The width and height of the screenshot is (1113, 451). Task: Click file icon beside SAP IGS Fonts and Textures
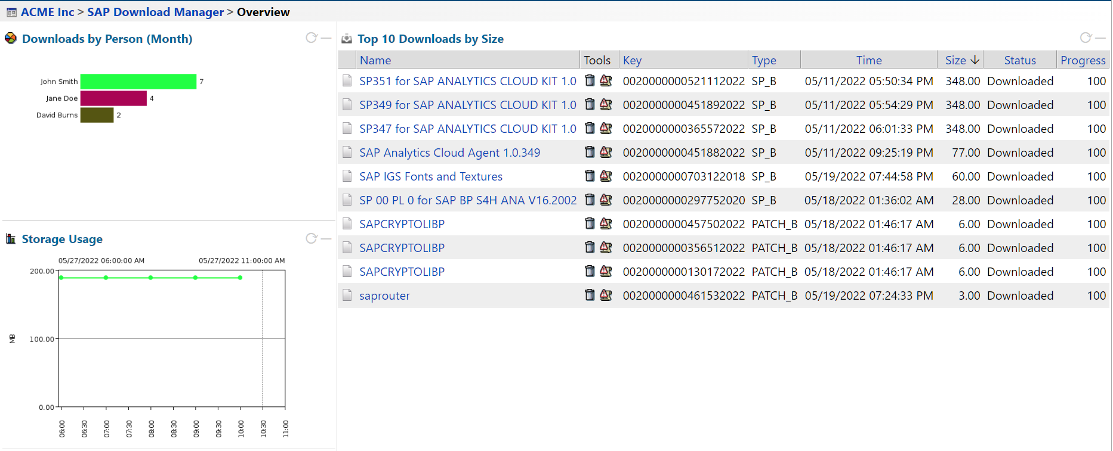(347, 176)
